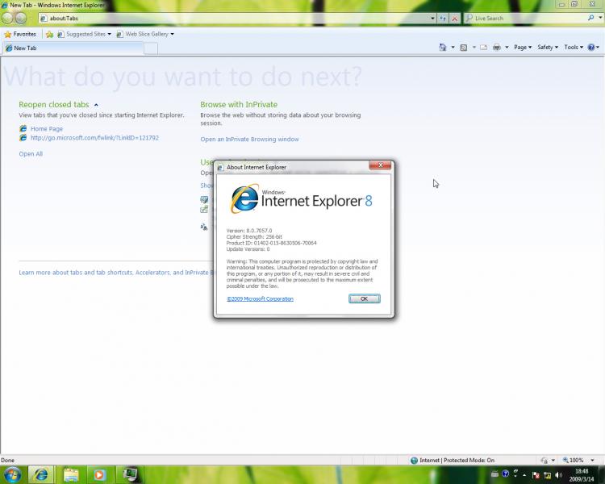Show hidden tray icons arrow

pyautogui.click(x=524, y=475)
